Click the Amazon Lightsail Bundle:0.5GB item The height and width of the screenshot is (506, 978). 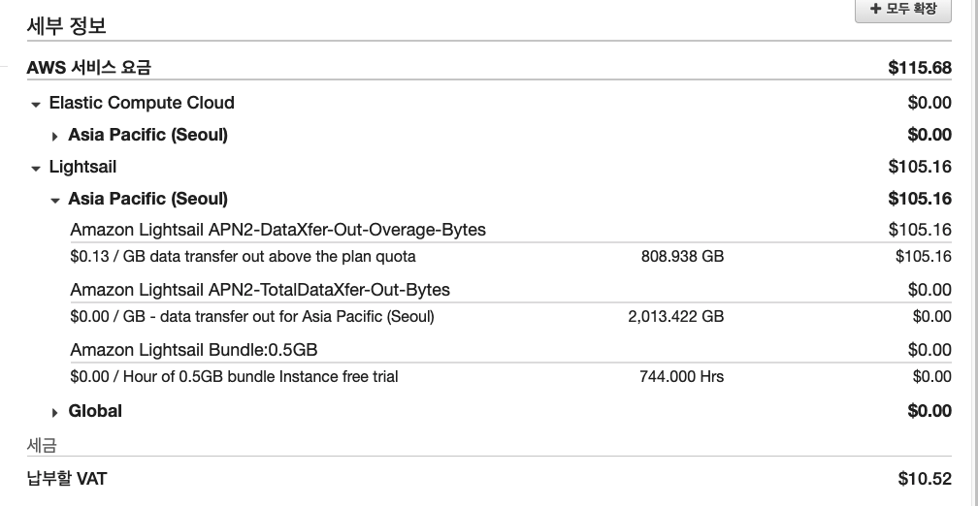point(194,350)
